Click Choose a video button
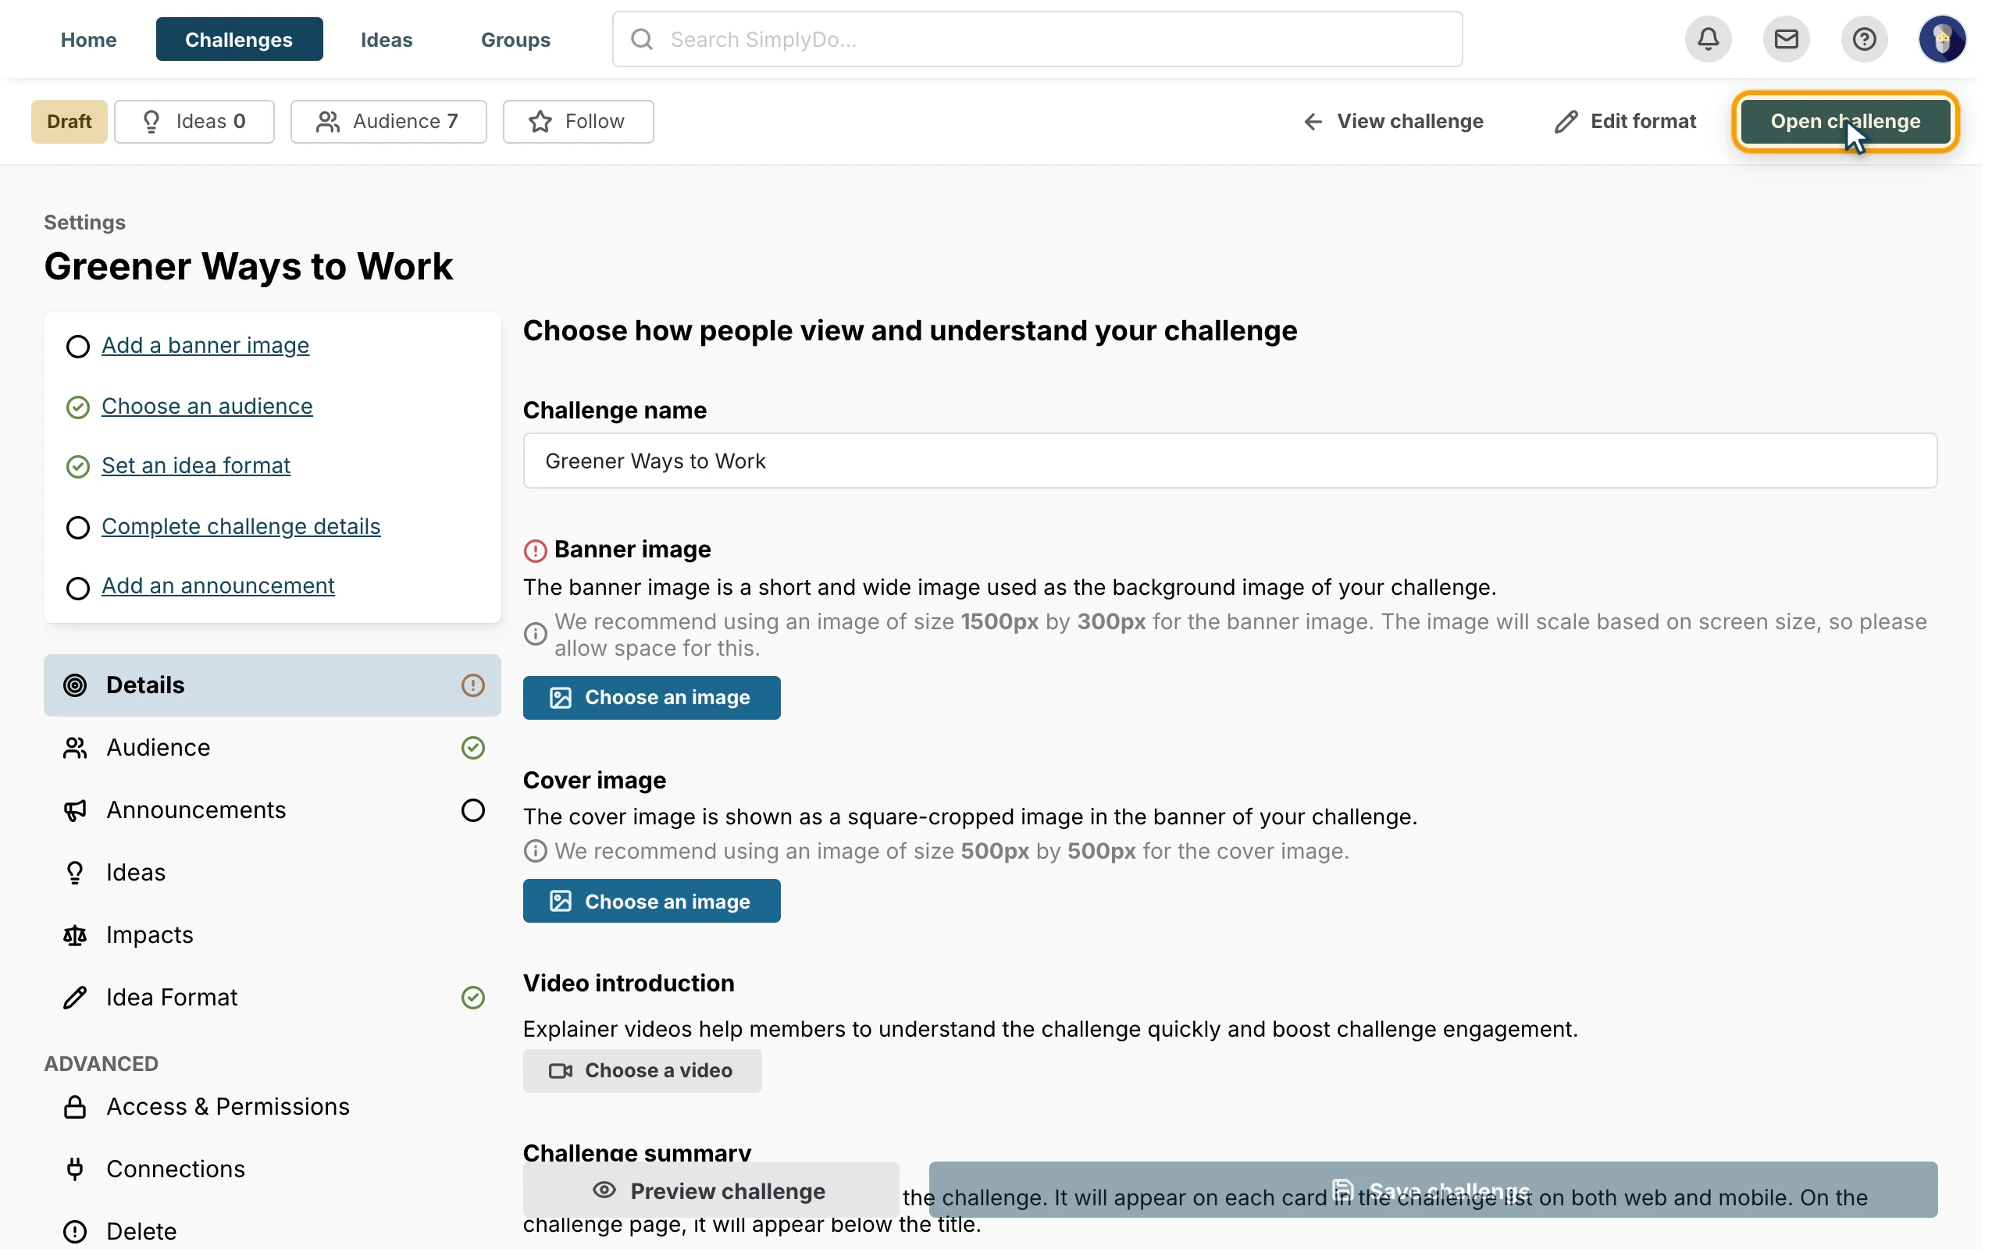 642,1070
